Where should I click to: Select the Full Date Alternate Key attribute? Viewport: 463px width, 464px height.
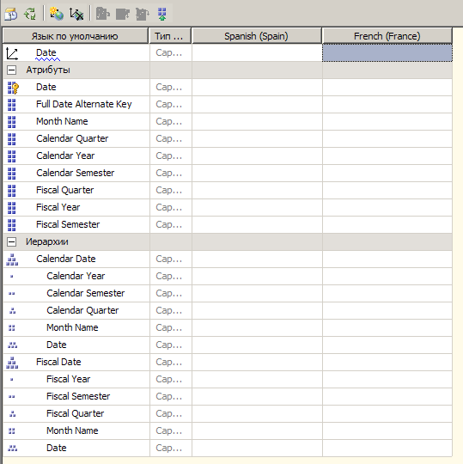(x=83, y=104)
